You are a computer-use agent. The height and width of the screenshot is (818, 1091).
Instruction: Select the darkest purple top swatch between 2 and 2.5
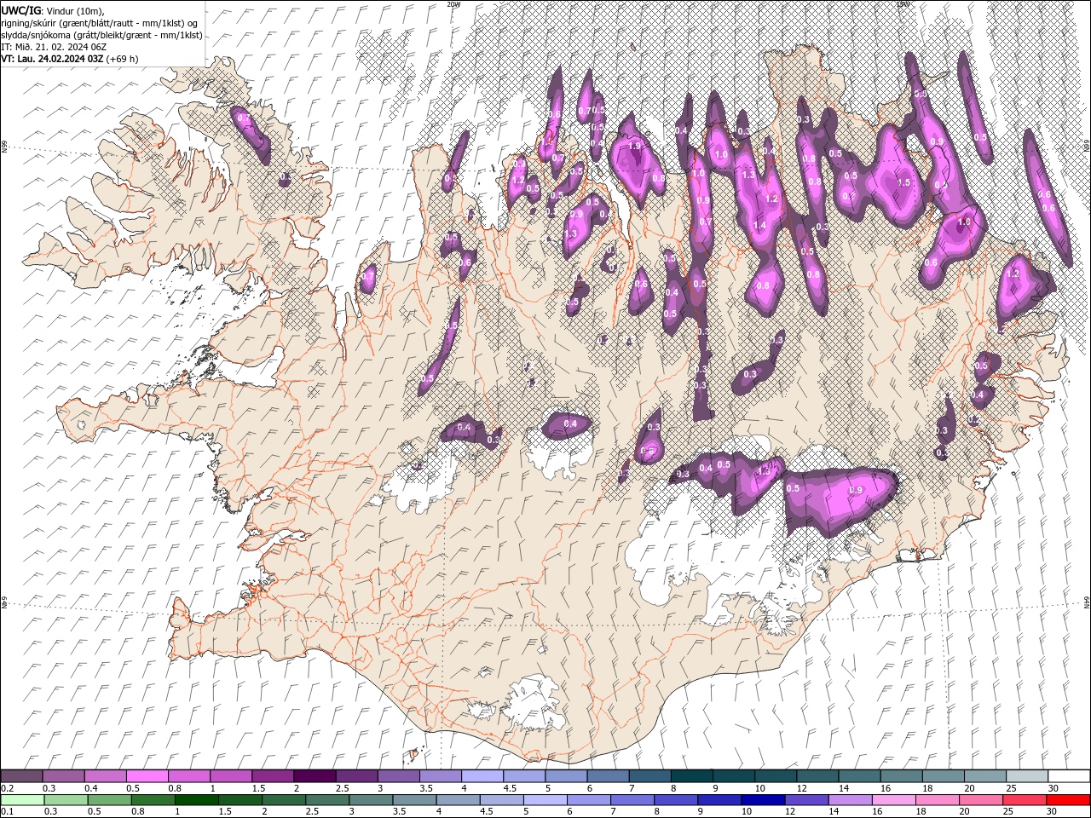click(x=315, y=776)
